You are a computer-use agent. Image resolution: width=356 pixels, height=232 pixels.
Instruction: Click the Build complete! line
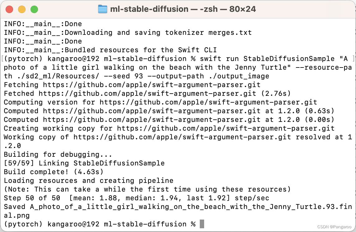pyautogui.click(x=54, y=172)
